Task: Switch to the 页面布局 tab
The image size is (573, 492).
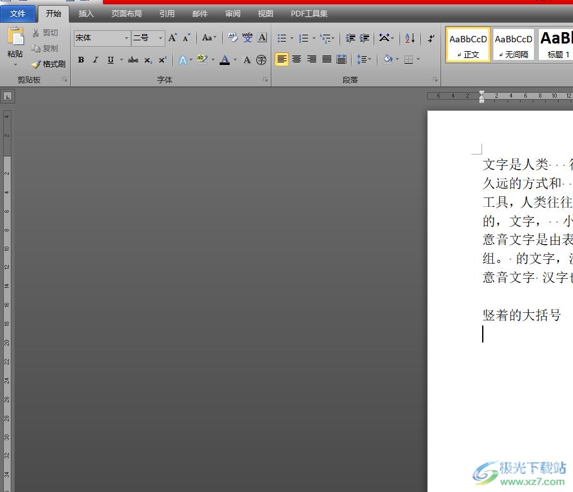Action: [x=126, y=14]
